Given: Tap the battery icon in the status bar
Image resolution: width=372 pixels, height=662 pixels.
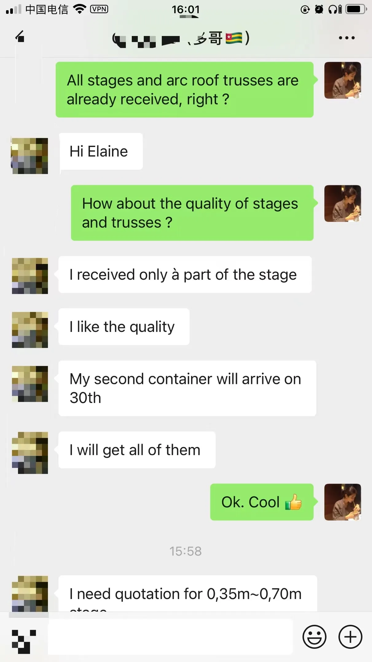Looking at the screenshot, I should point(356,9).
